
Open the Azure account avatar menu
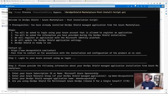[163, 6]
